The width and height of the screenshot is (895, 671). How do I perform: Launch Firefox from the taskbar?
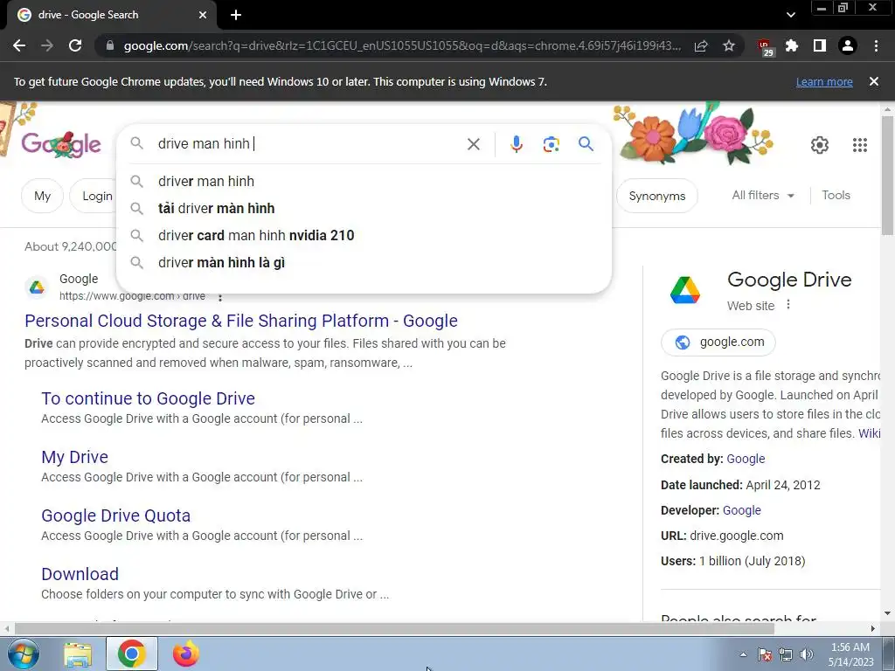coord(186,654)
